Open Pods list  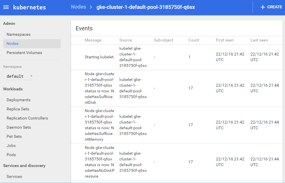pos(11,155)
